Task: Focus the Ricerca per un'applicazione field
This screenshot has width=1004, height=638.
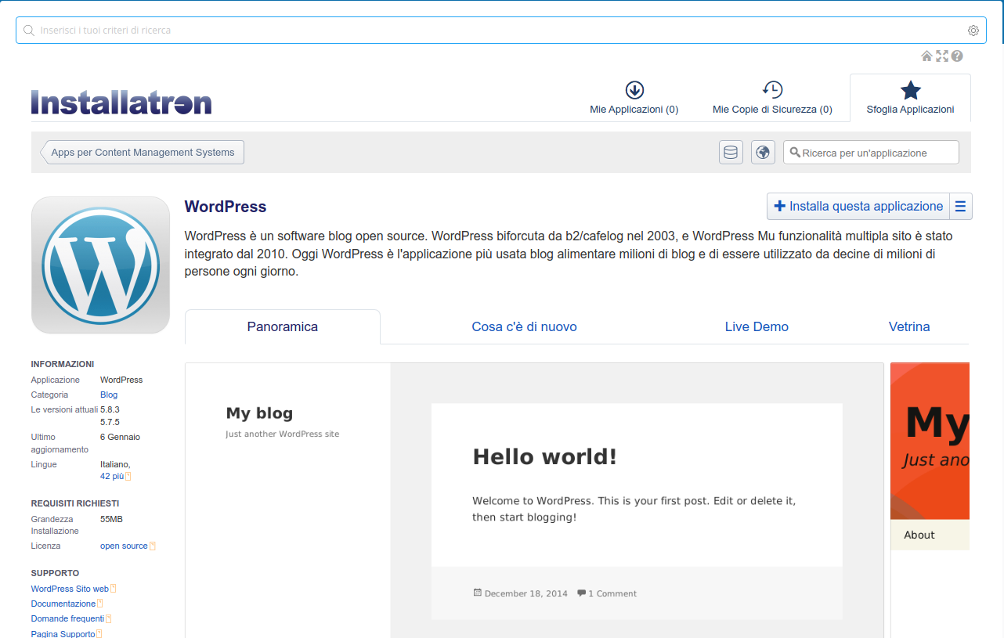Action: [x=871, y=153]
